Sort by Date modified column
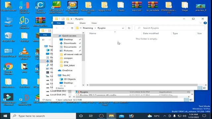Screen dimensions: 212x119 [x=151, y=33]
